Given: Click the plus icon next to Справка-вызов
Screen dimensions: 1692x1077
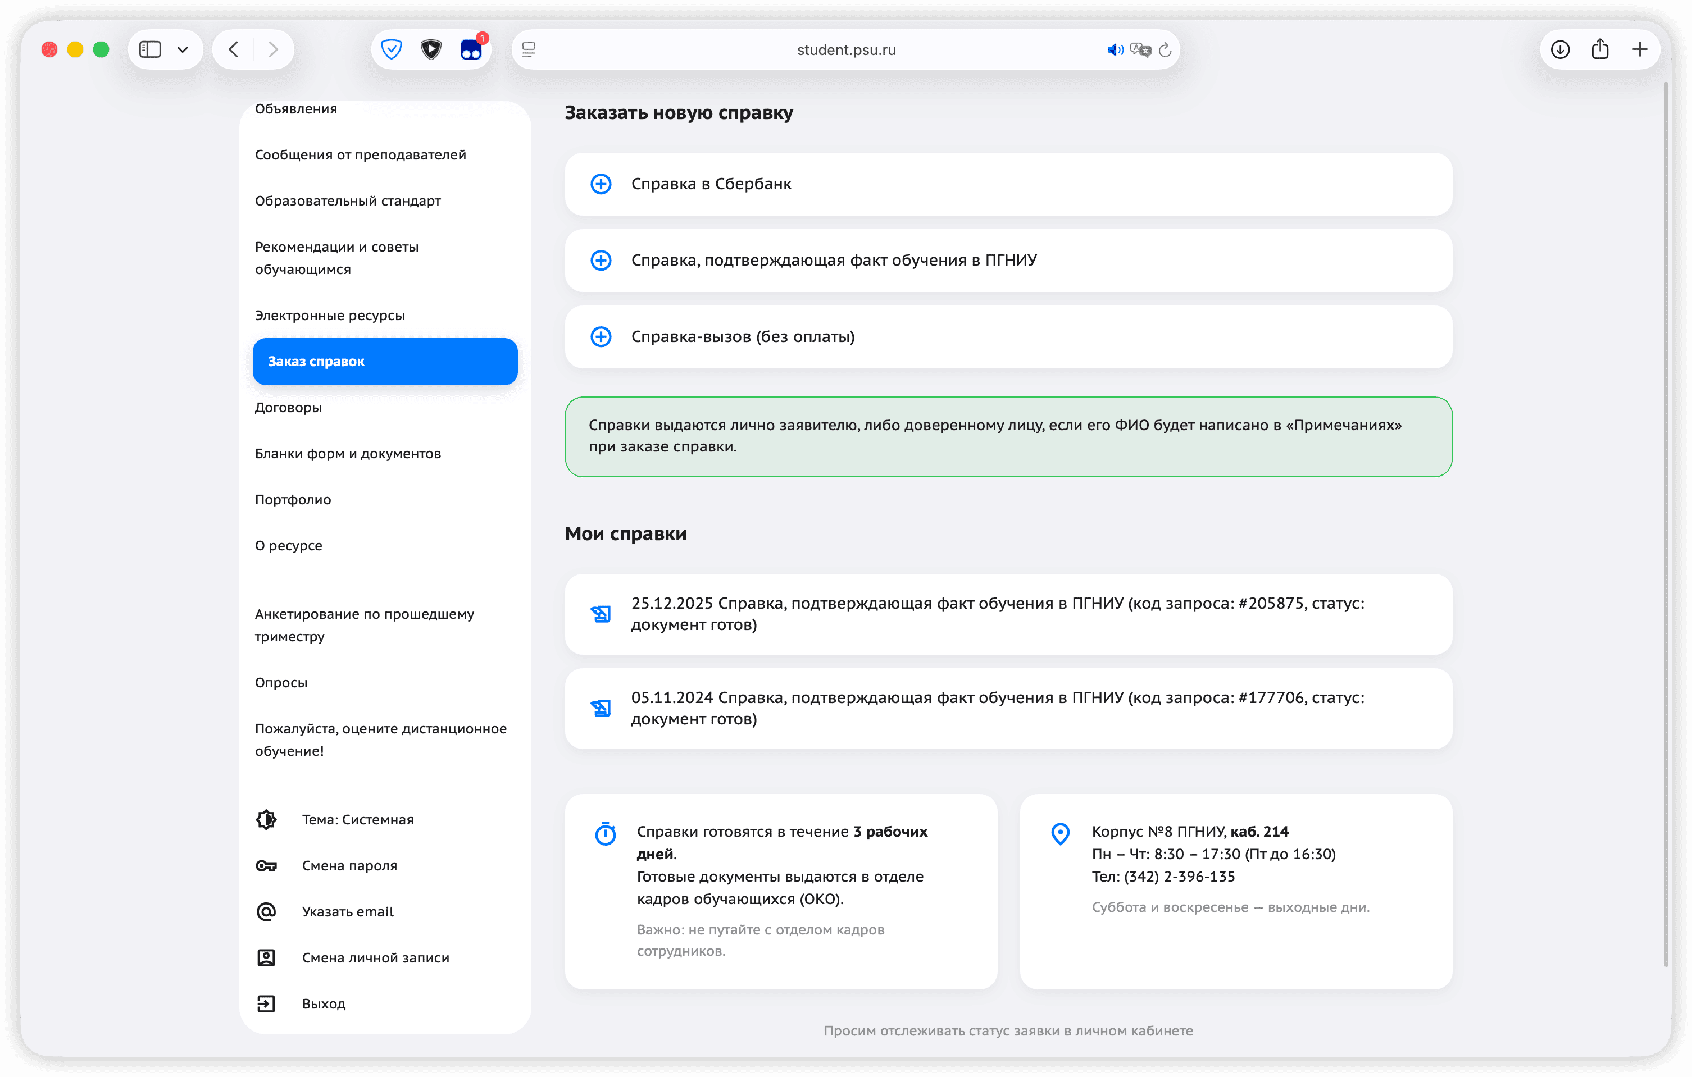Looking at the screenshot, I should point(601,336).
